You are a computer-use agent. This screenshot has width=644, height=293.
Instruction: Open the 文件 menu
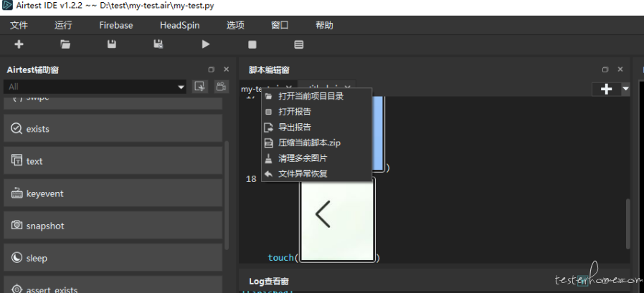[x=19, y=25]
